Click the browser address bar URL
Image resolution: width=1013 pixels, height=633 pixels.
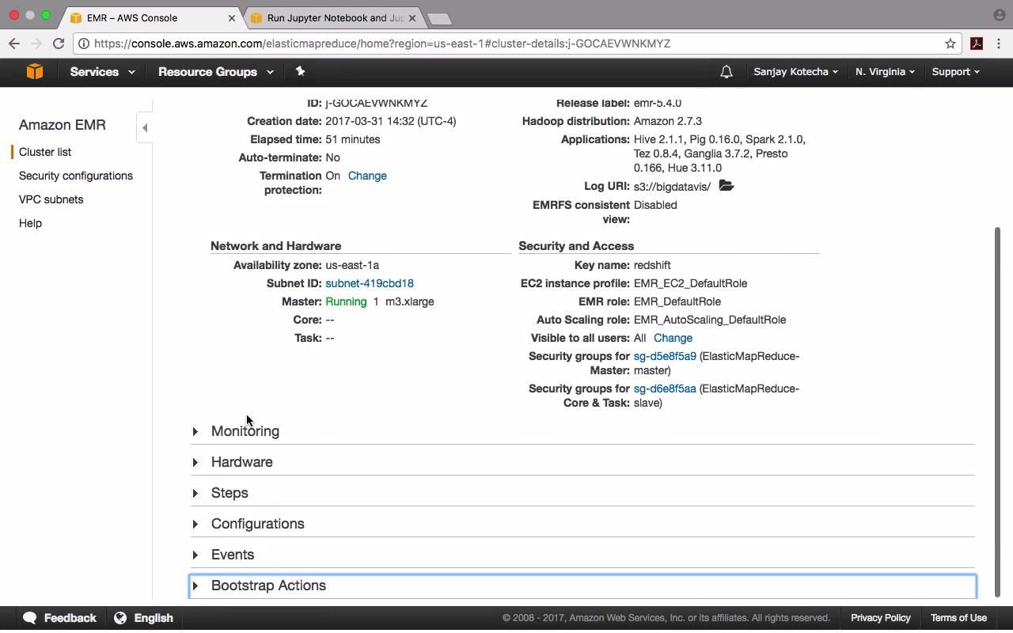coord(382,44)
